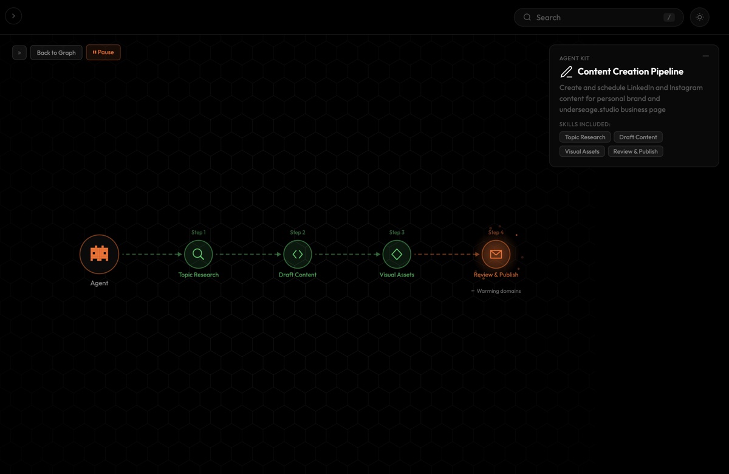The height and width of the screenshot is (474, 729).
Task: Open the Draft Content code node
Action: click(x=298, y=254)
